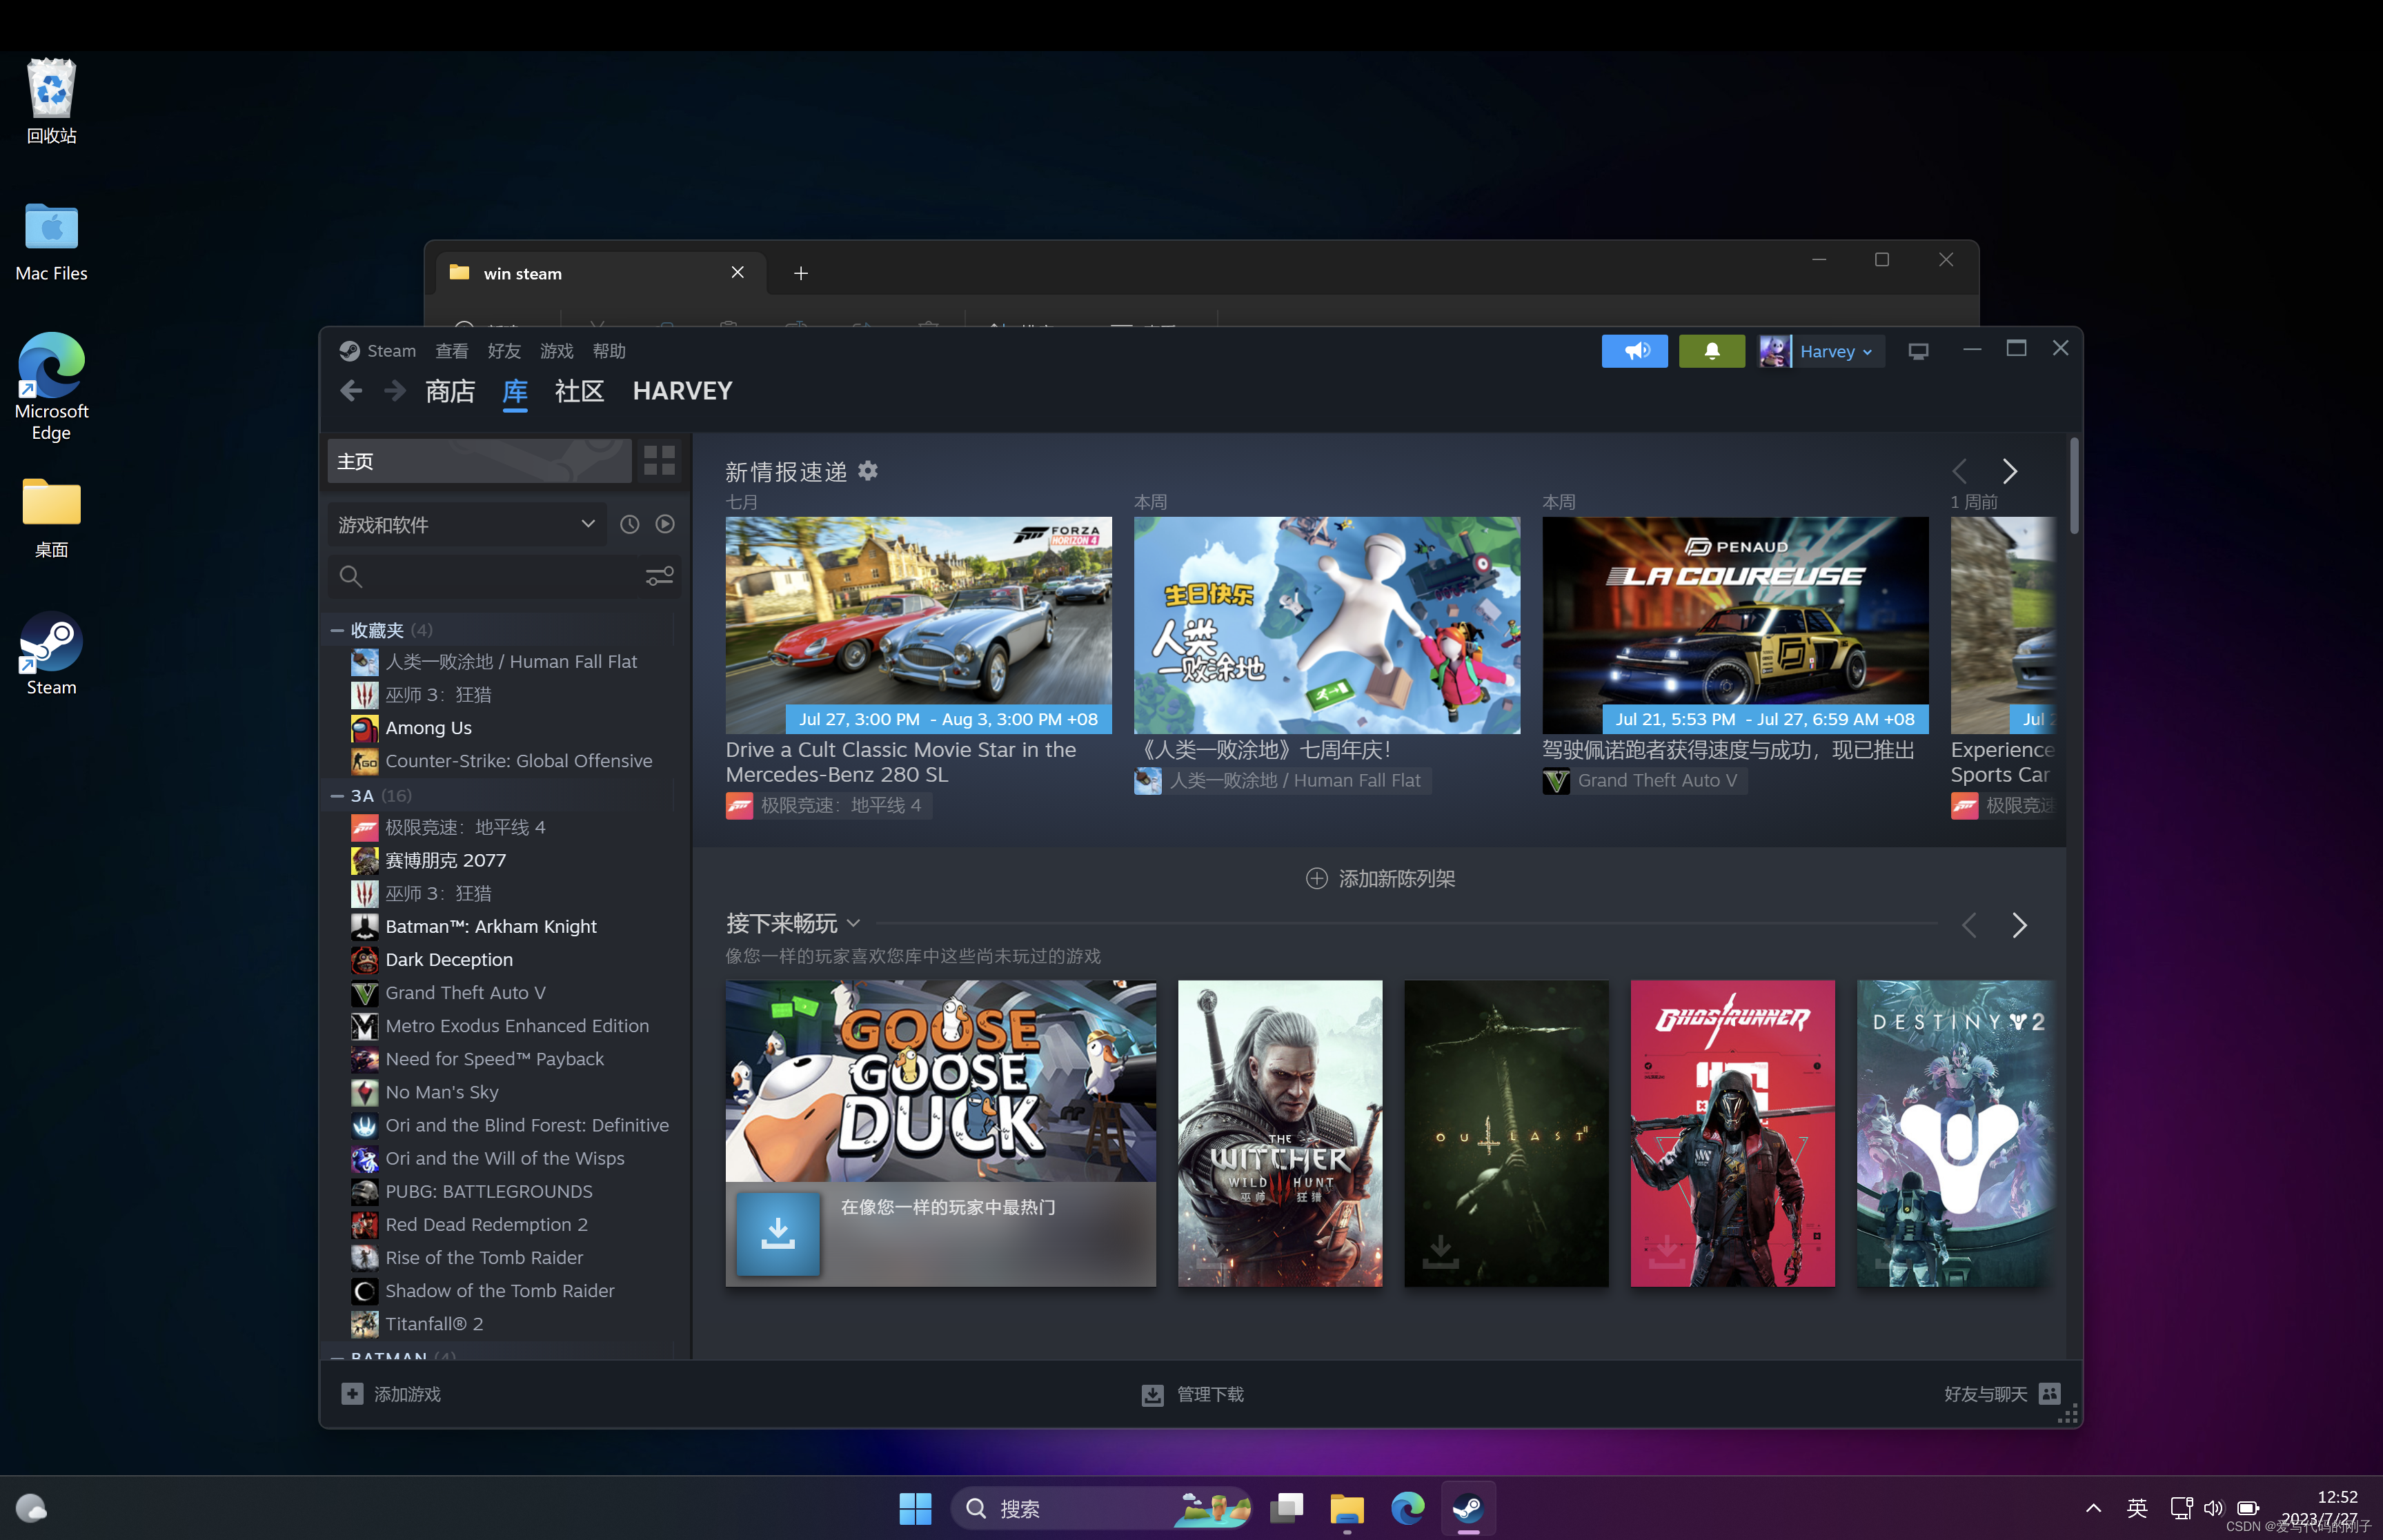Add a new tab in win steam window
The image size is (2383, 1540).
point(800,273)
